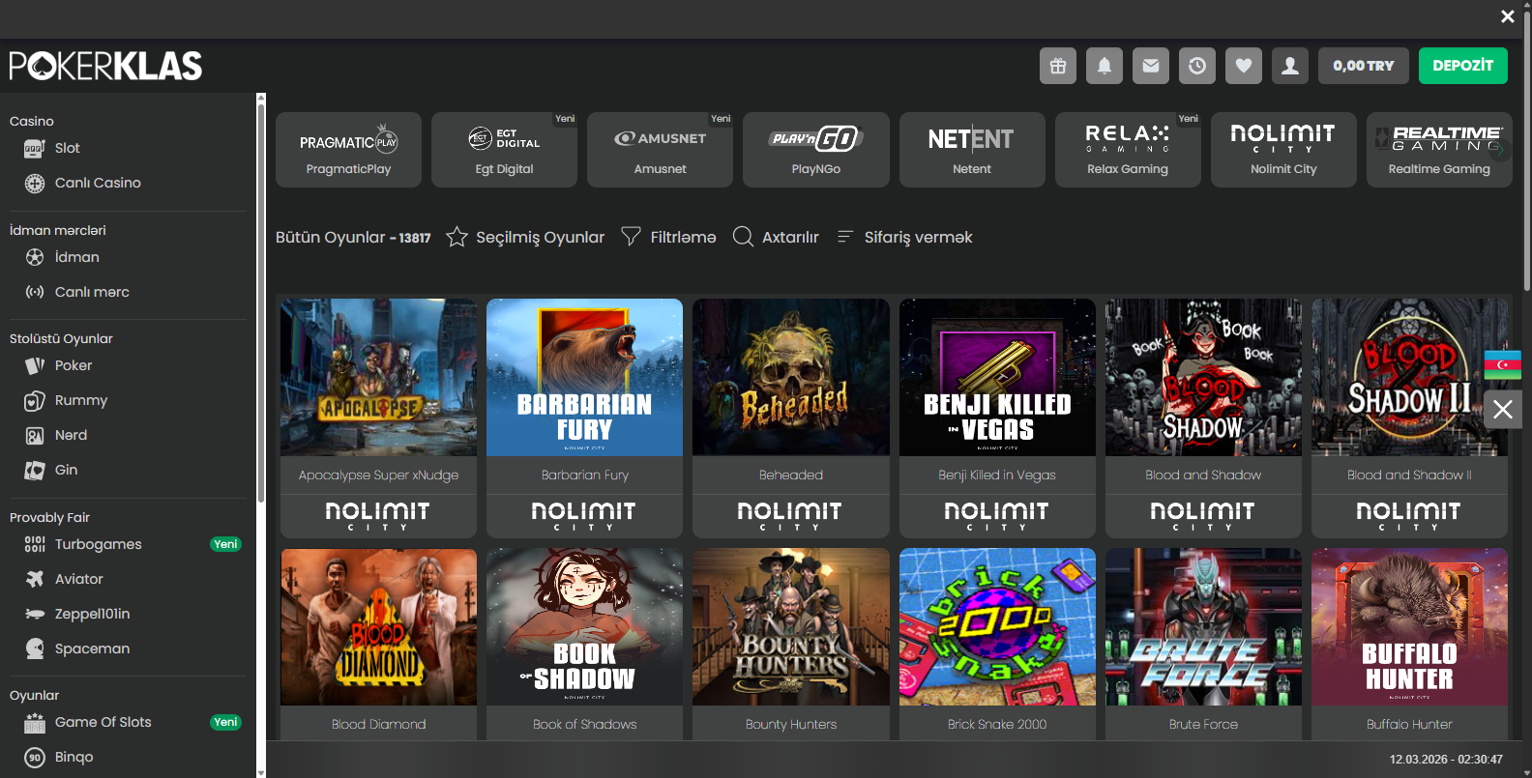Click the Rummy sidebar icon
Screen dimensions: 1532x778
35,400
